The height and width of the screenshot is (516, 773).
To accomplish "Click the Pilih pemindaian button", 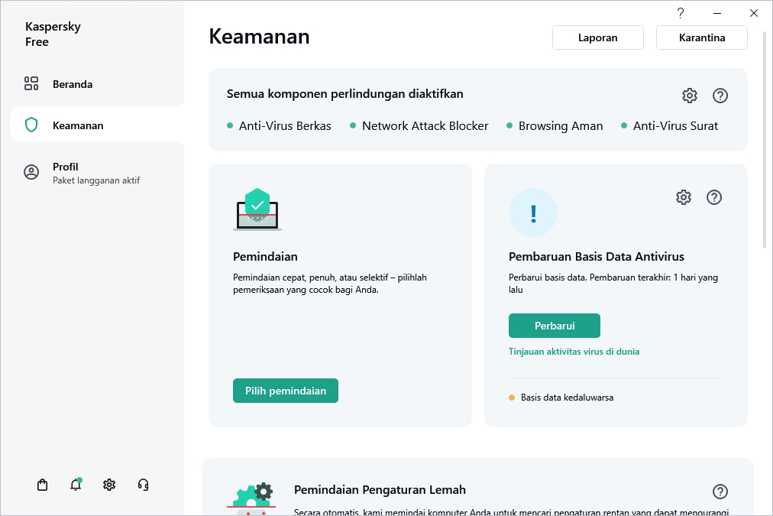I will pos(285,391).
